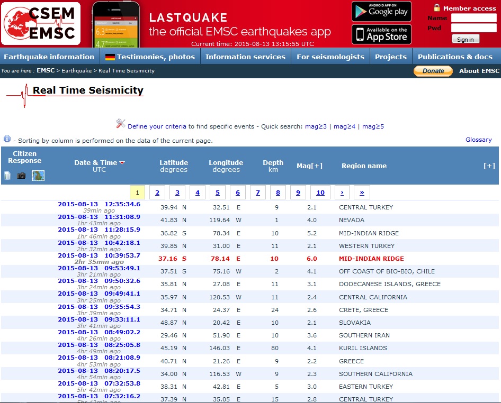The height and width of the screenshot is (403, 501).
Task: Go to results page 3
Action: pyautogui.click(x=177, y=193)
